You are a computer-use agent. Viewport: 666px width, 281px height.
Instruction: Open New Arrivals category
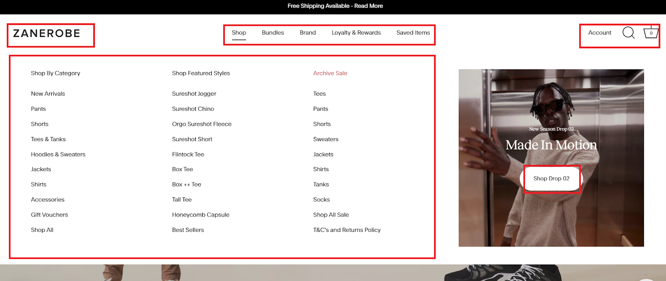click(48, 94)
